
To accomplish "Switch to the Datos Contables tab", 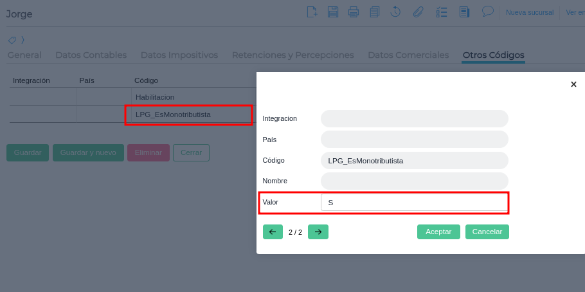I will point(91,55).
